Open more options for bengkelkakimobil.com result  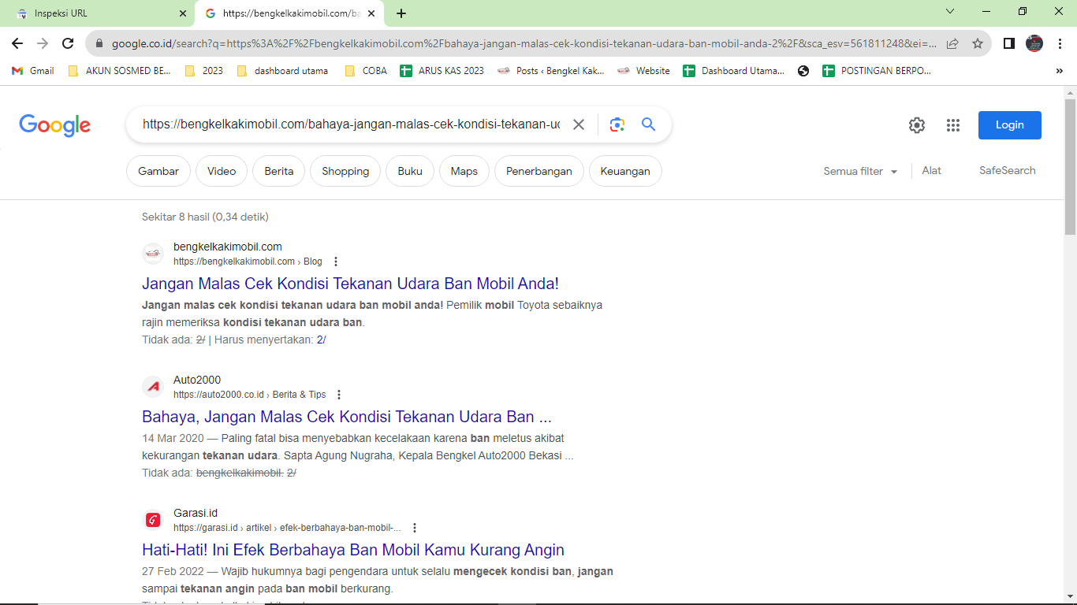tap(336, 262)
